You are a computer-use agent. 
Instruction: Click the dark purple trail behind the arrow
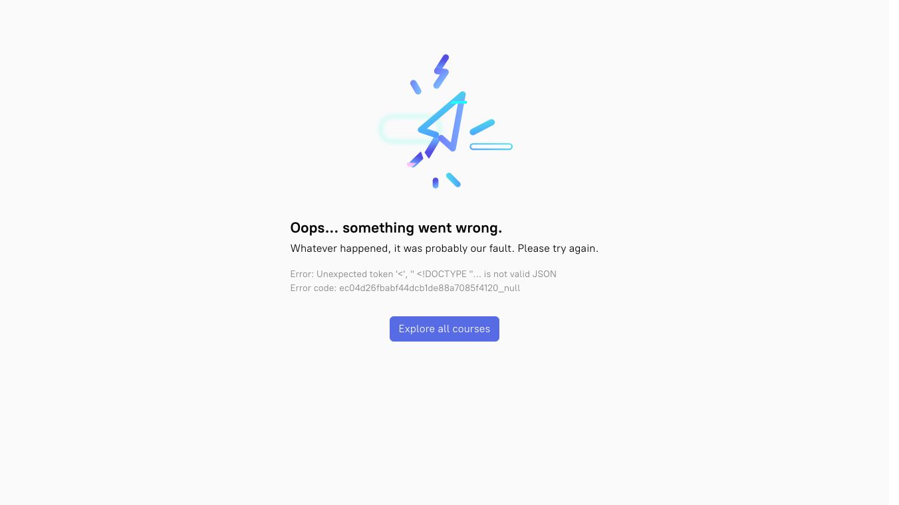click(423, 154)
